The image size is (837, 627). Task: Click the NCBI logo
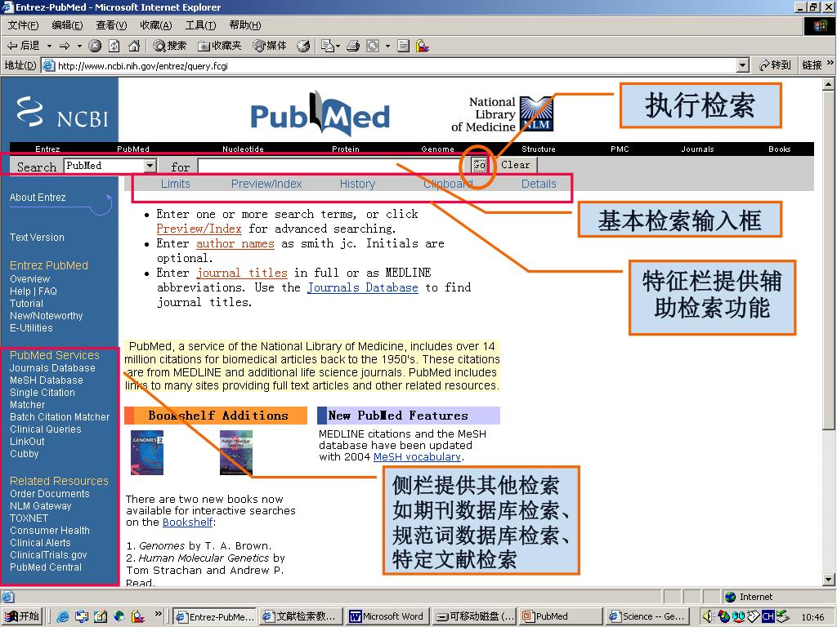(x=62, y=113)
